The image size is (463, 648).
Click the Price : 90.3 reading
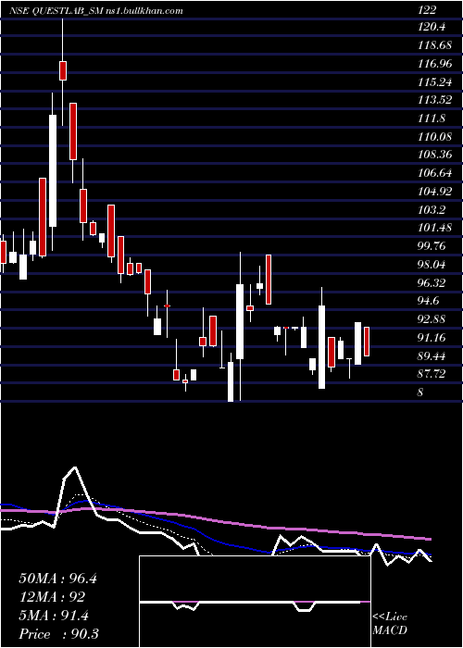coord(58,634)
